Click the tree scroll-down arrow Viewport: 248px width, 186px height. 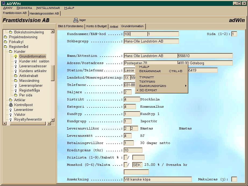[52, 120]
